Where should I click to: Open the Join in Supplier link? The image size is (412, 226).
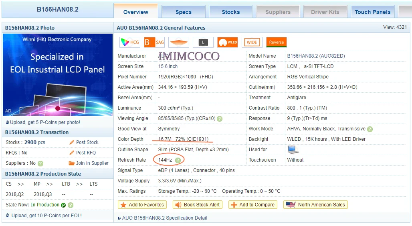pos(92,163)
